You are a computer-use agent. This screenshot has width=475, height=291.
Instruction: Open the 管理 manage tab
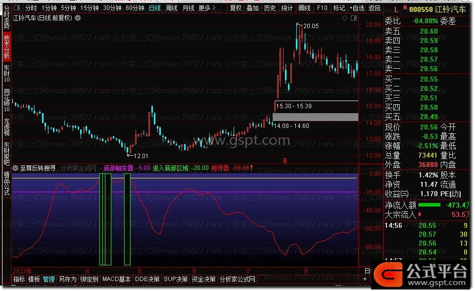click(x=49, y=279)
